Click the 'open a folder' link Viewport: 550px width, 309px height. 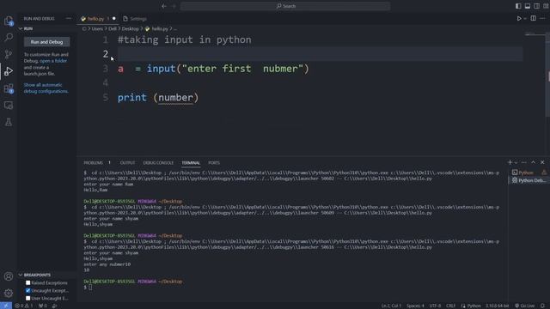tap(53, 61)
